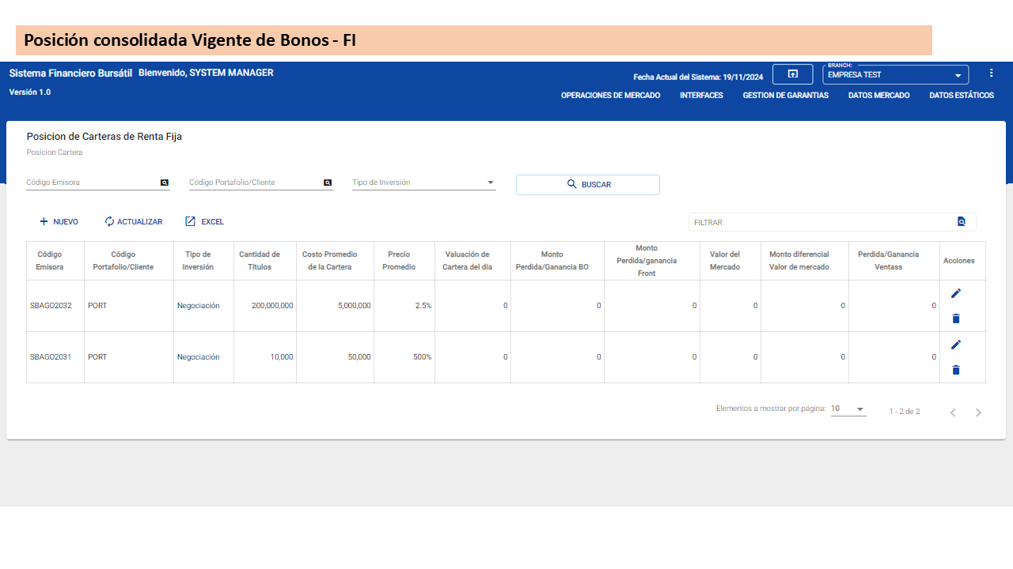The width and height of the screenshot is (1013, 569).
Task: Edit the SBAGO2032 position row
Action: [x=955, y=293]
